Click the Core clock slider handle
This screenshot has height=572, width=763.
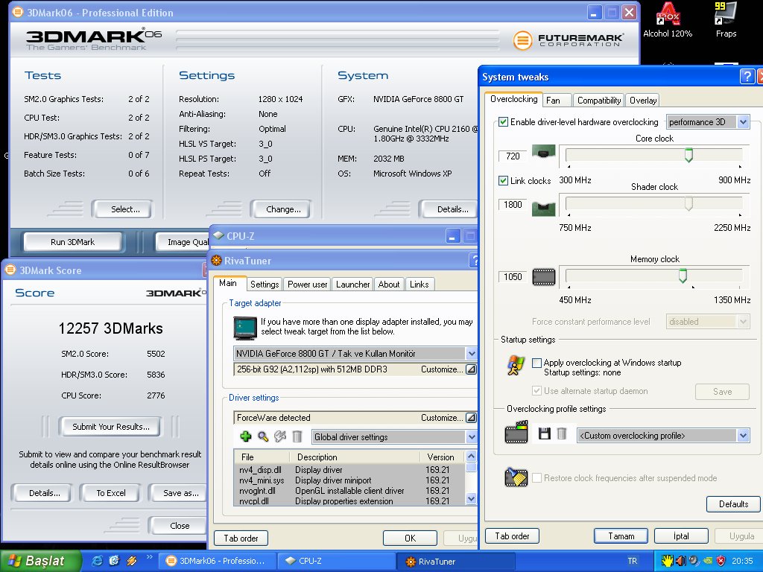(688, 155)
